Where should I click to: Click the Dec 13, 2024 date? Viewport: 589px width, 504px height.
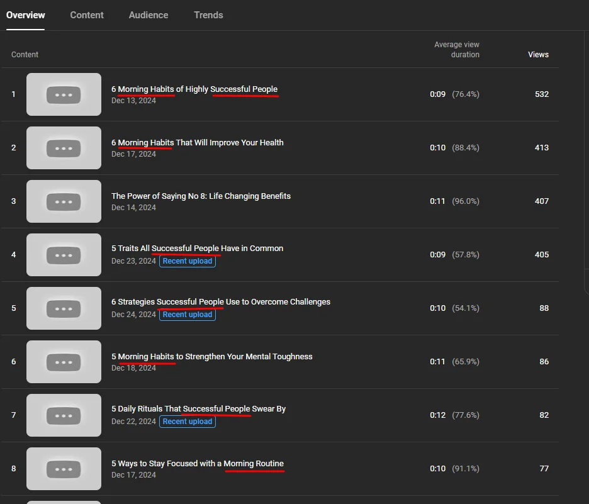[x=133, y=101]
